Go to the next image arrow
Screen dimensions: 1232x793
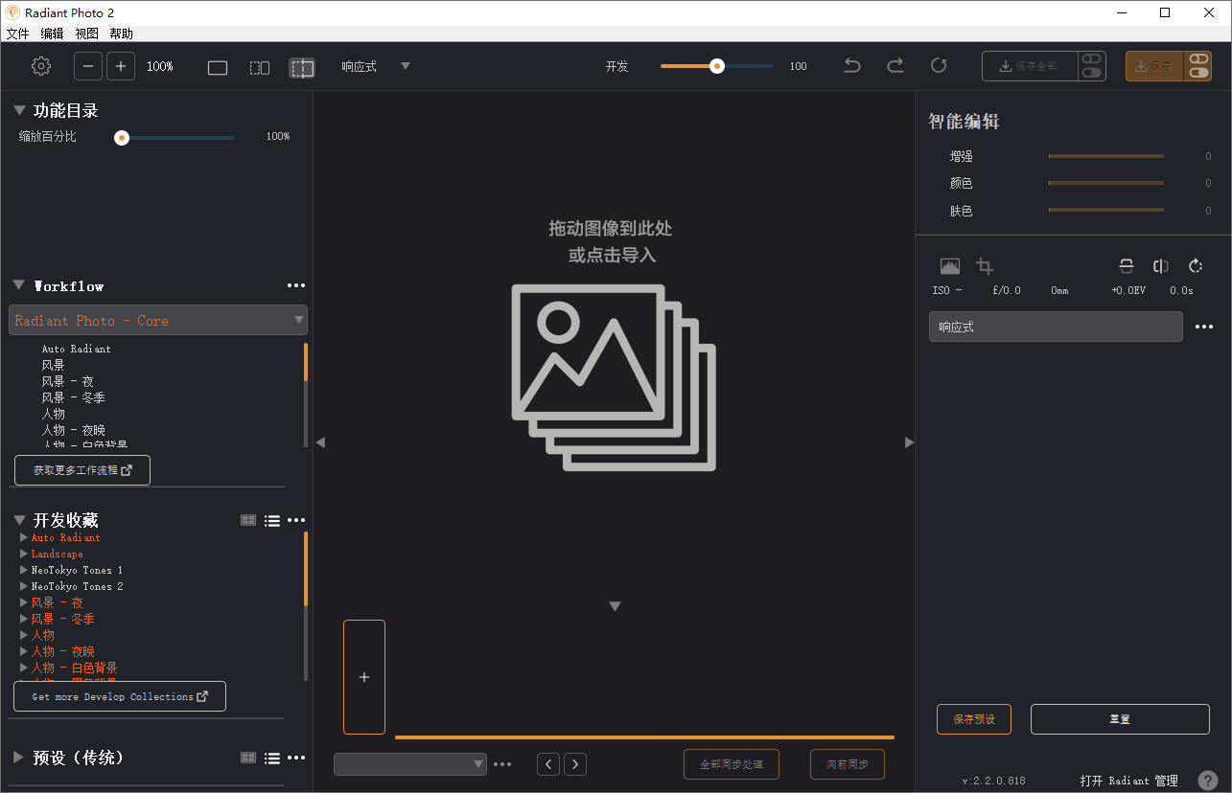[575, 763]
